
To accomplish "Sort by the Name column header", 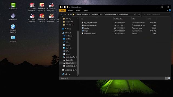I will [x=97, y=19].
